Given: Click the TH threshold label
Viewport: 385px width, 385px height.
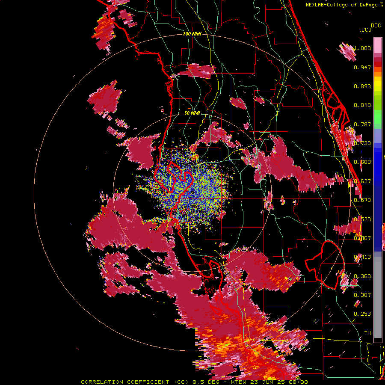Looking at the screenshot, I should tap(367, 333).
